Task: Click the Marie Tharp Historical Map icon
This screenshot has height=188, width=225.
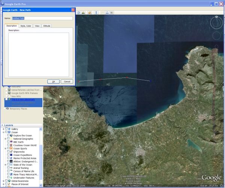Action: pyautogui.click(x=11, y=174)
